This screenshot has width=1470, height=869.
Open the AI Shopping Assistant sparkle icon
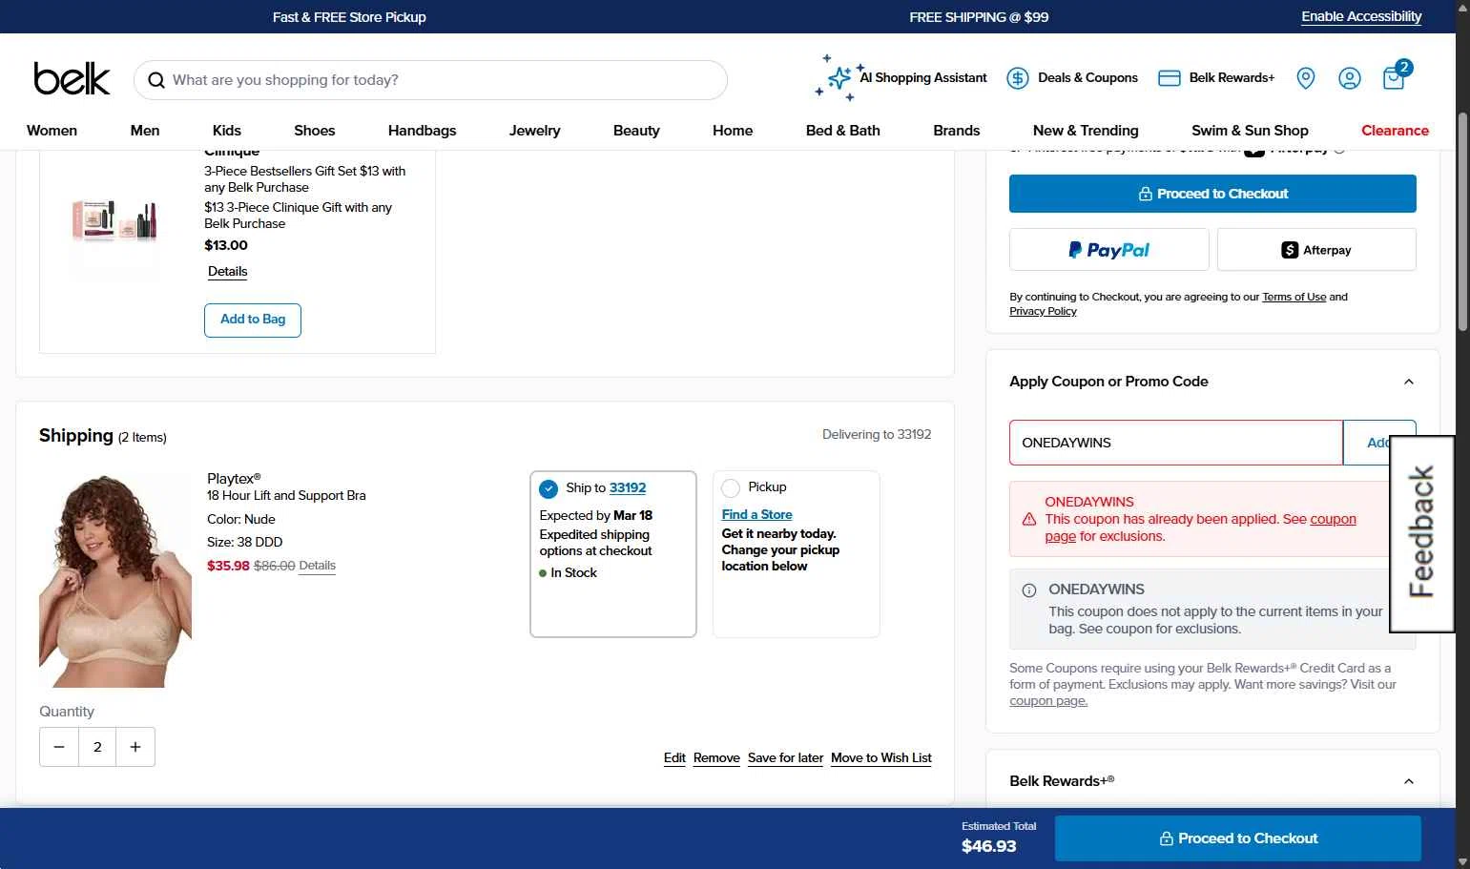(x=839, y=78)
